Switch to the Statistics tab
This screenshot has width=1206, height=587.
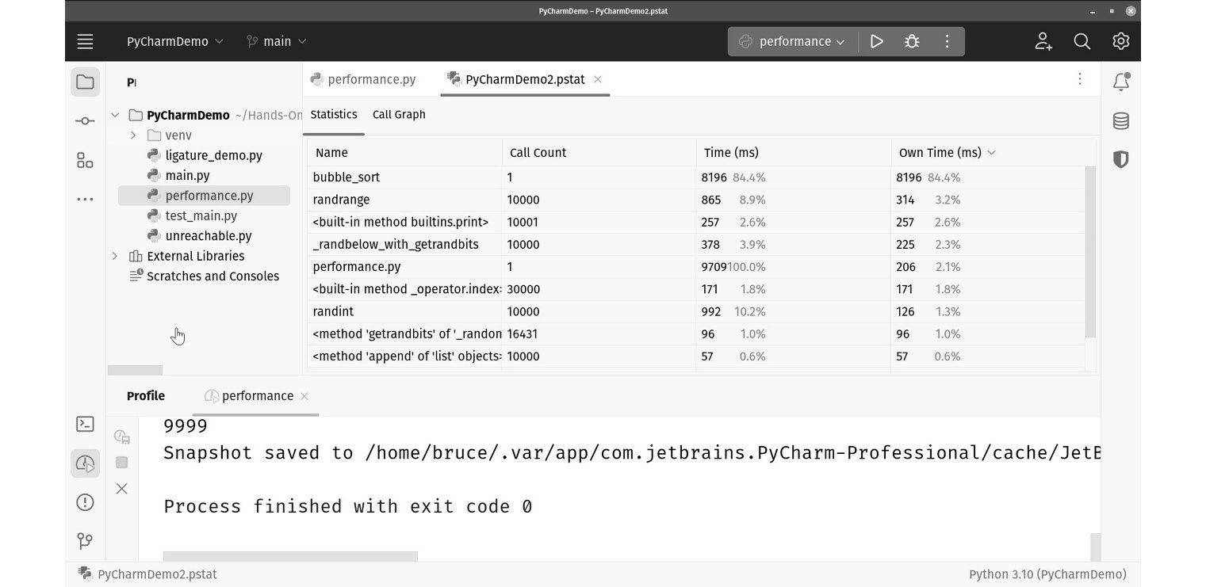334,114
